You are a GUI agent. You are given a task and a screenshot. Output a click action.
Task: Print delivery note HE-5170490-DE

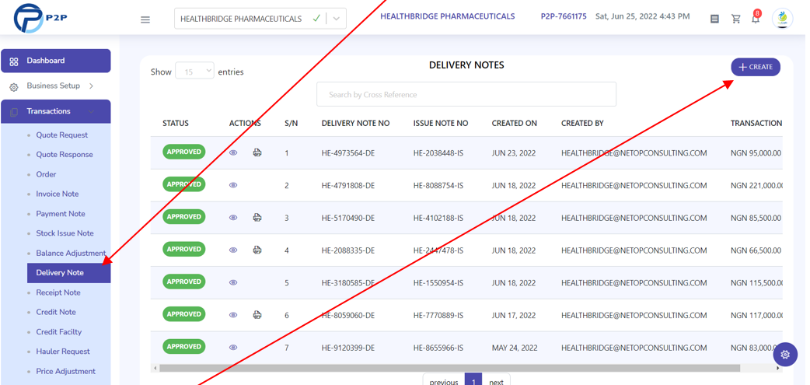pos(257,218)
